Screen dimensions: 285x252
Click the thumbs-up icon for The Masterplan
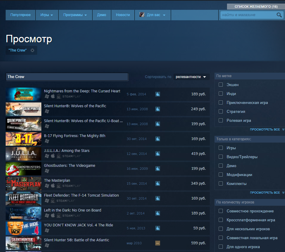158,183
